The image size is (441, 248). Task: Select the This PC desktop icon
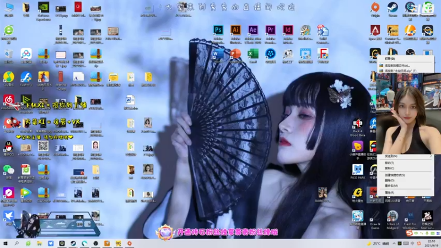[x=9, y=7]
